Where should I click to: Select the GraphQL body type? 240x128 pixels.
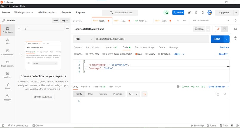click(x=164, y=54)
